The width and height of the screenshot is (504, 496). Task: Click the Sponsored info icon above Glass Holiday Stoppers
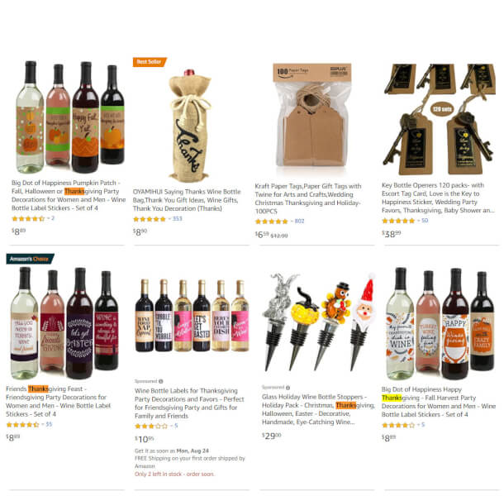pos(288,387)
